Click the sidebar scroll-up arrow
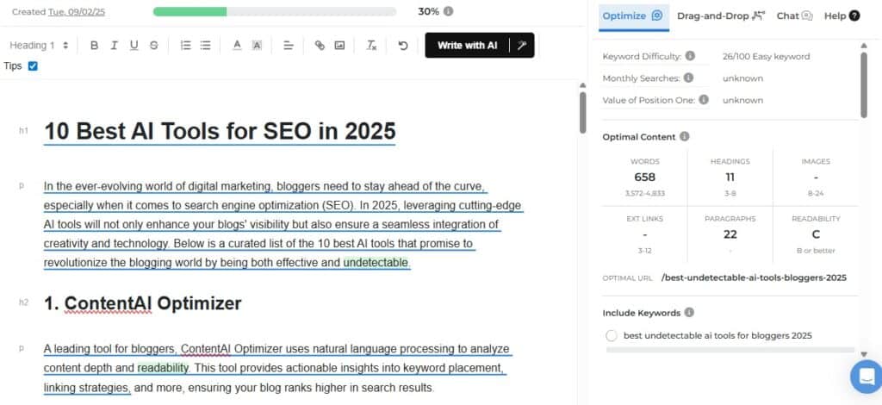This screenshot has width=882, height=405. (x=864, y=45)
